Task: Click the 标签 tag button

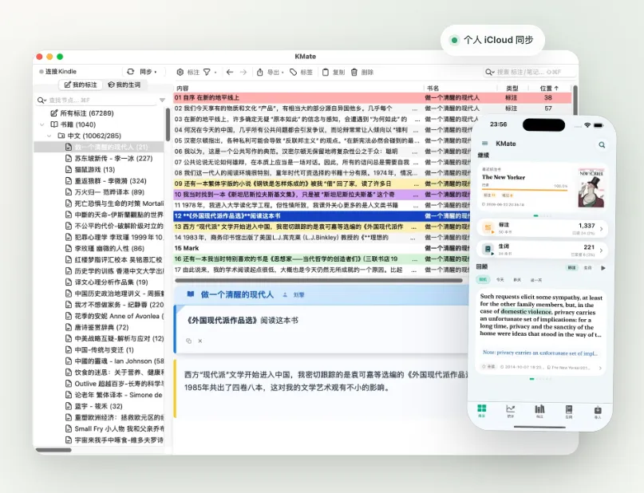Action: 301,73
